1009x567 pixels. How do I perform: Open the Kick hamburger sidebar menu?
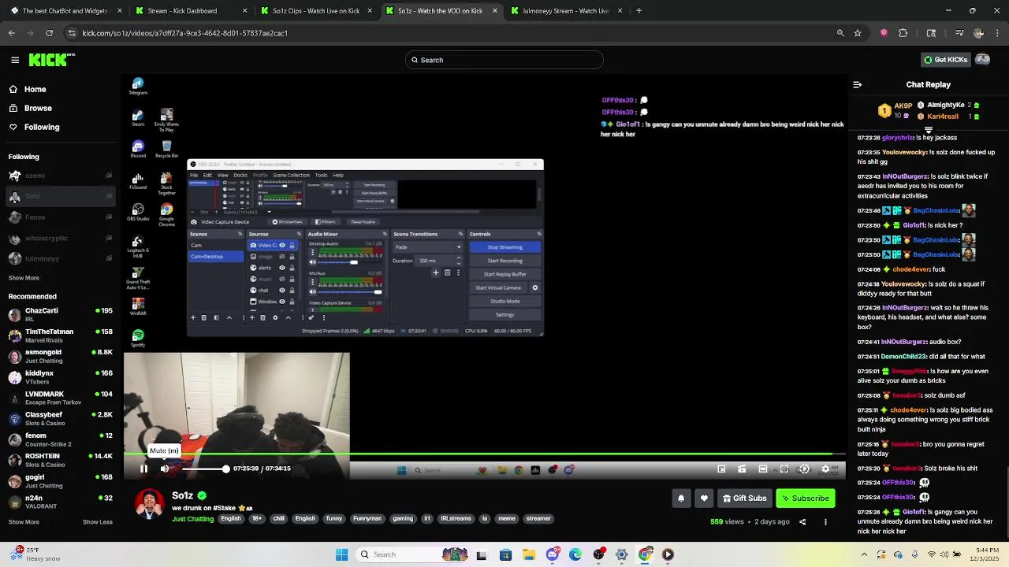15,60
